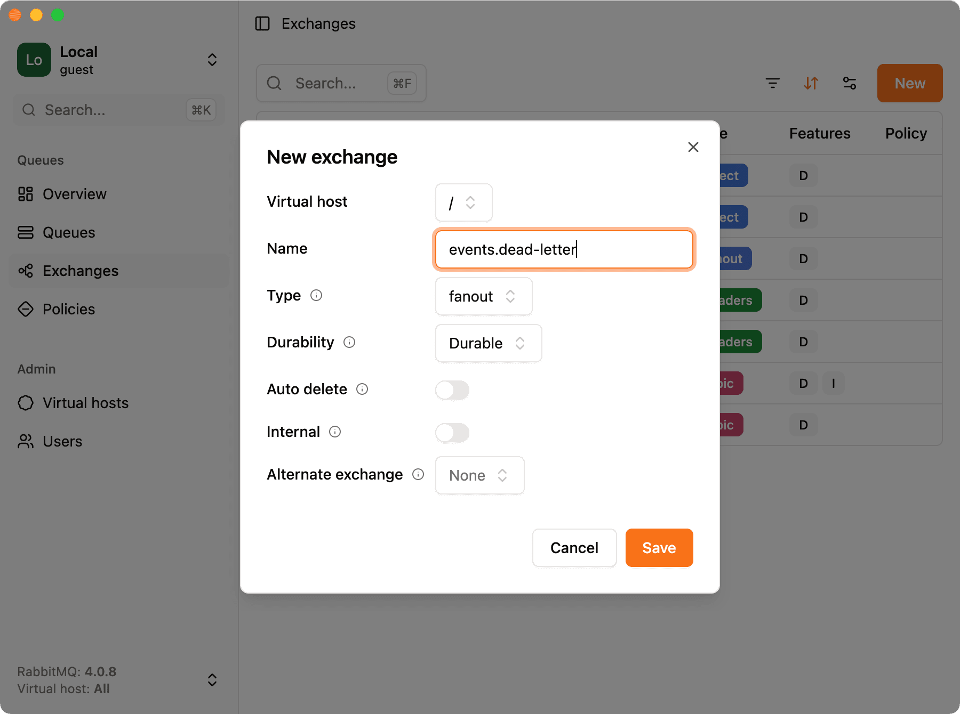Toggle the sidebar via the panel icon

tap(262, 23)
